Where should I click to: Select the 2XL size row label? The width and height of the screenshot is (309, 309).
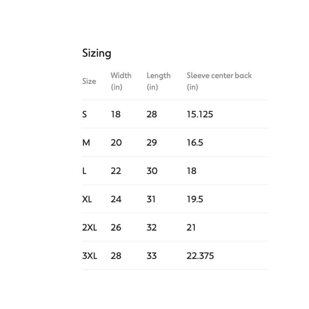click(x=89, y=228)
